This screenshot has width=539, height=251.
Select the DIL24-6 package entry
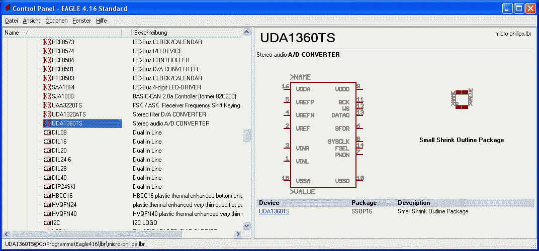tap(61, 160)
